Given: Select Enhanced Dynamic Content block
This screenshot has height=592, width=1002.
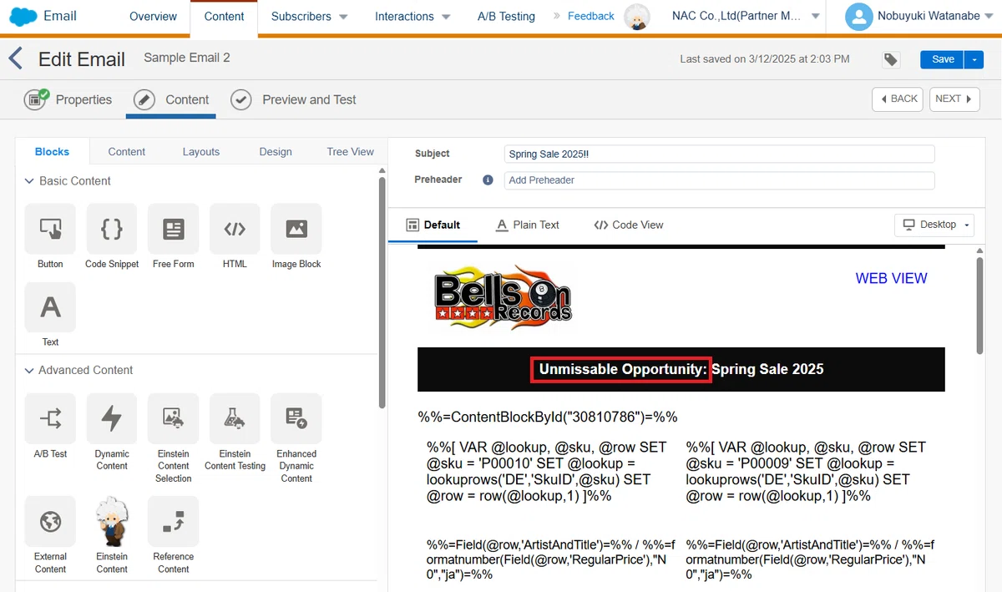Looking at the screenshot, I should 296,438.
